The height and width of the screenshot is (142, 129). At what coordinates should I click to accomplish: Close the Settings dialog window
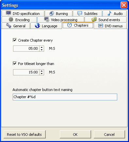point(124,5)
